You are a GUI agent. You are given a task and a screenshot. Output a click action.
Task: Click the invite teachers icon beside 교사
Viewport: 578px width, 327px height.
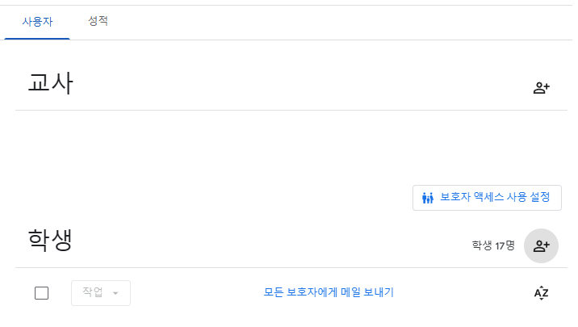pyautogui.click(x=541, y=88)
